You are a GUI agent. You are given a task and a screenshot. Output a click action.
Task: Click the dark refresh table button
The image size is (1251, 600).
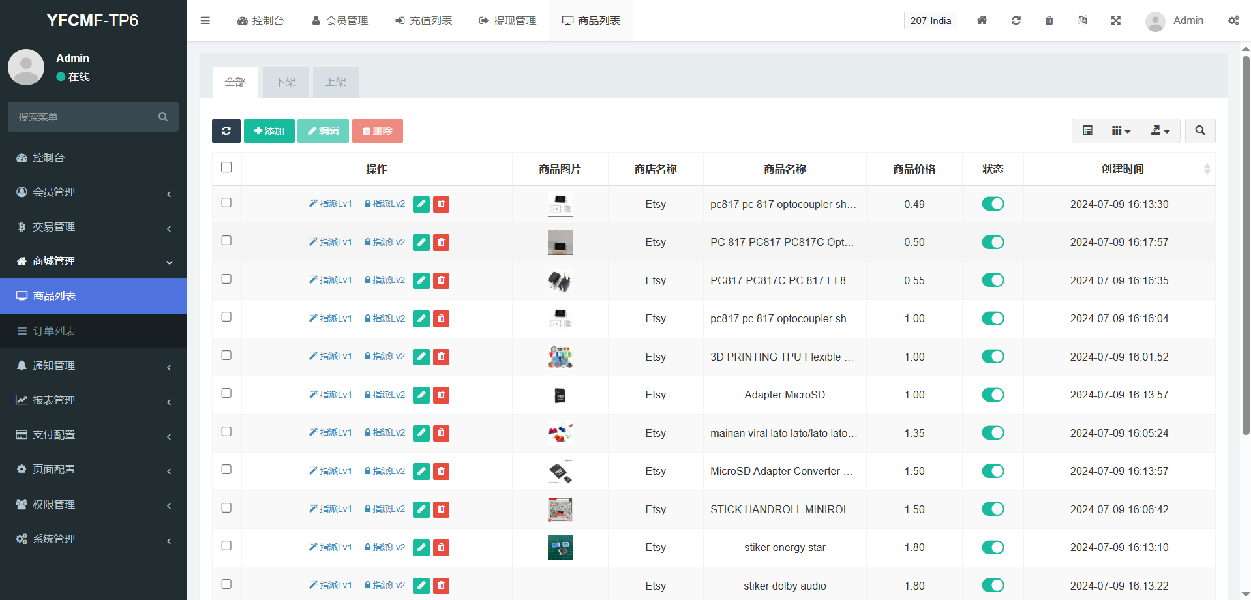[x=226, y=131]
